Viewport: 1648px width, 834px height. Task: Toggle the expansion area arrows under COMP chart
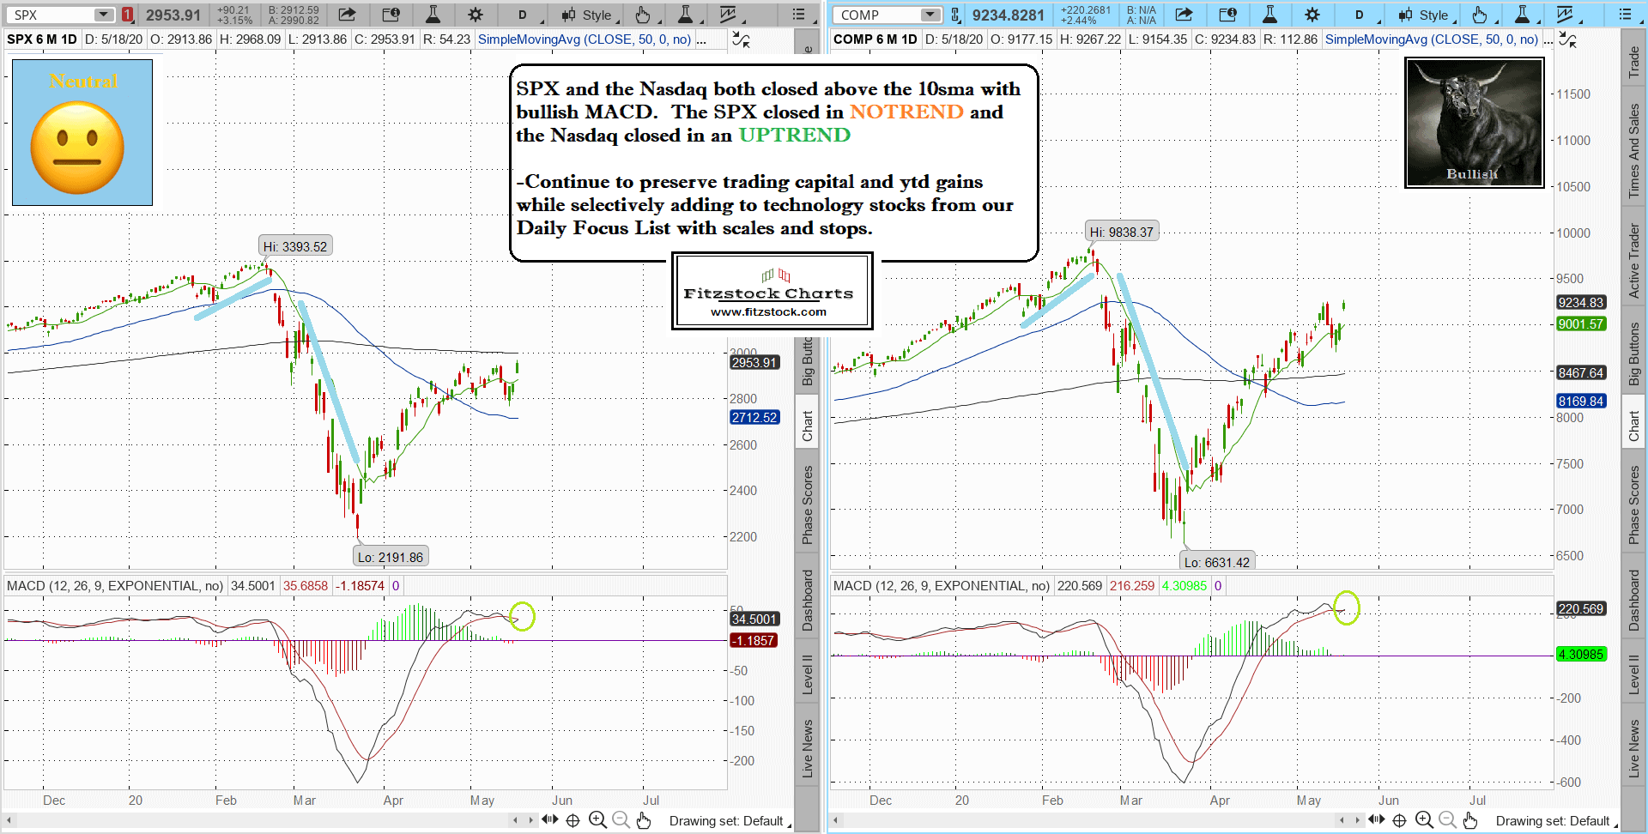(1376, 820)
